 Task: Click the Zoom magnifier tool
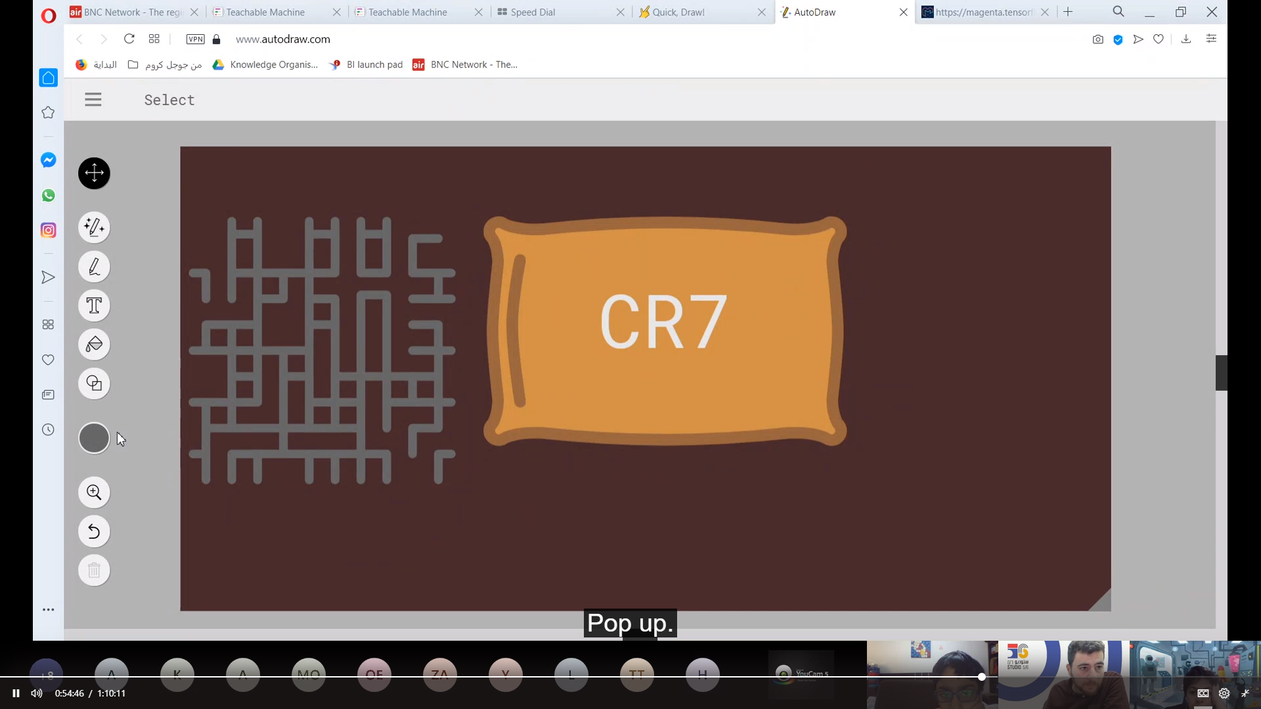[94, 493]
